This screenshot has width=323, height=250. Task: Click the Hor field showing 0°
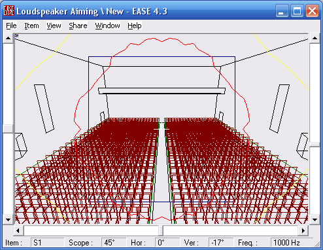(x=167, y=243)
